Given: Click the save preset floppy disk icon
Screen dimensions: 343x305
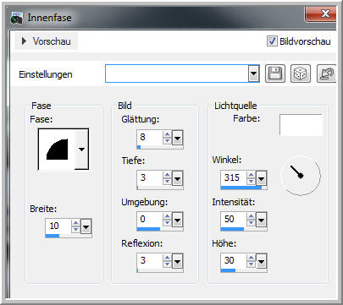Looking at the screenshot, I should (275, 74).
